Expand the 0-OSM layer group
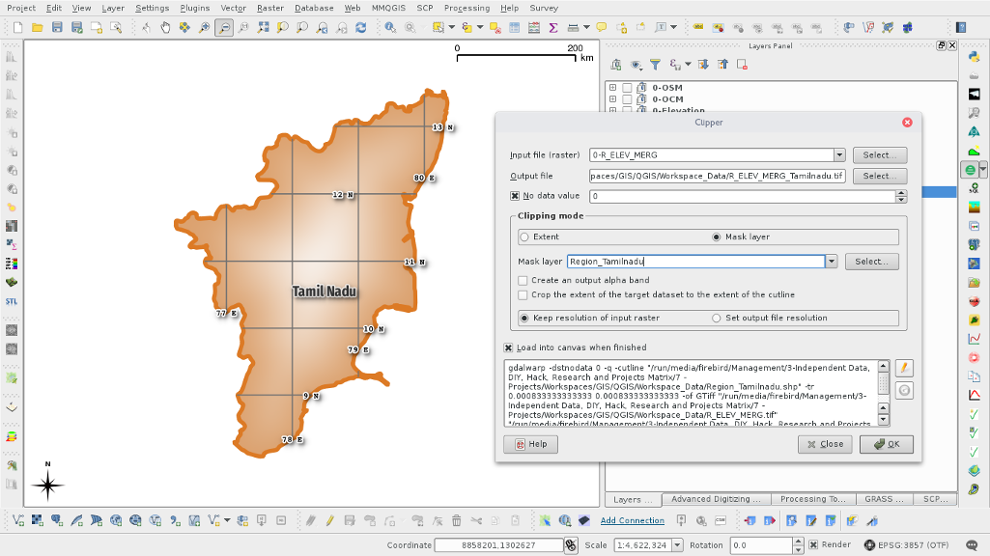The image size is (990, 556). pyautogui.click(x=612, y=88)
